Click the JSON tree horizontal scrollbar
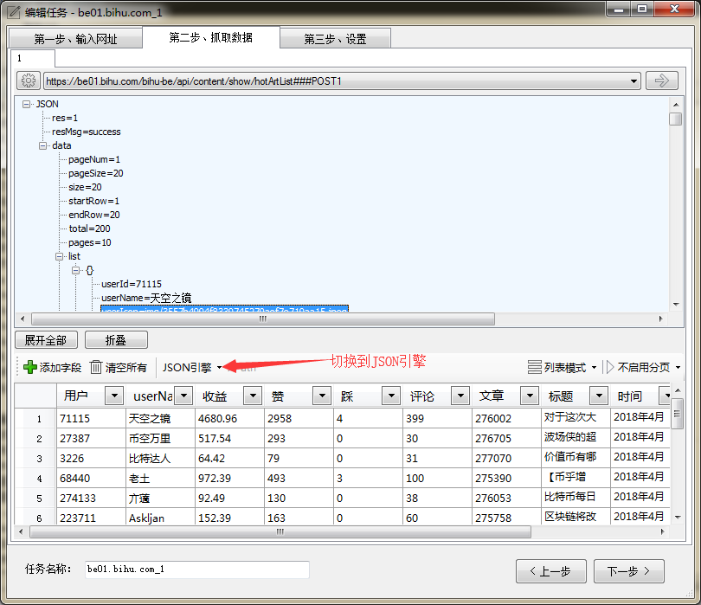 coord(260,319)
